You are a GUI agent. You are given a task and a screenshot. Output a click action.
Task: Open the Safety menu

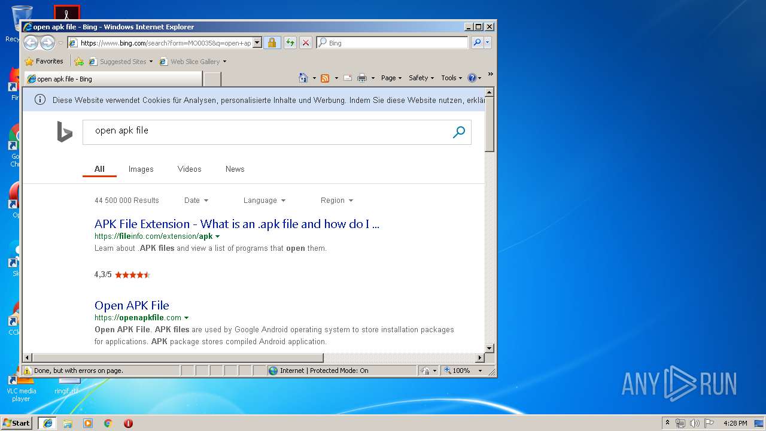(421, 78)
